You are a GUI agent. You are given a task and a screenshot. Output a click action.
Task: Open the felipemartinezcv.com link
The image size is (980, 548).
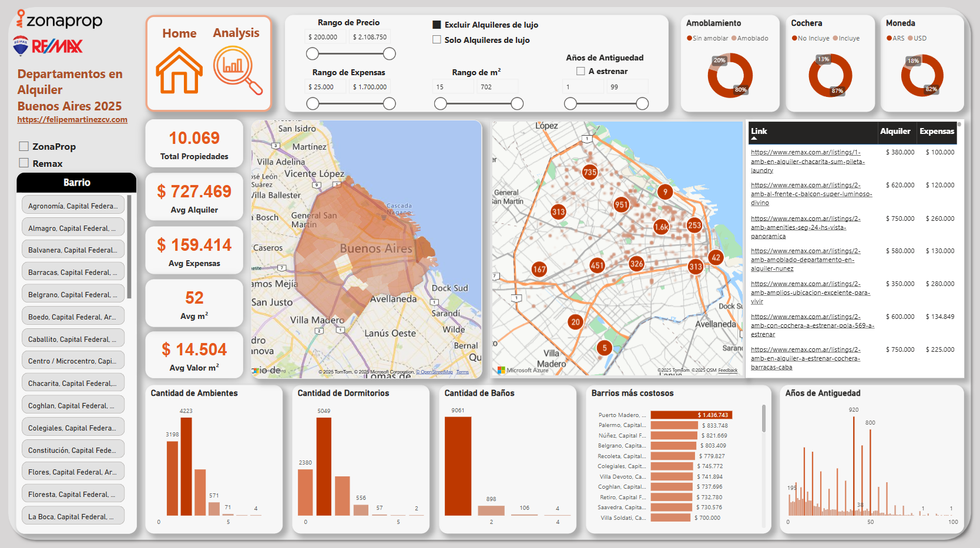tap(72, 119)
